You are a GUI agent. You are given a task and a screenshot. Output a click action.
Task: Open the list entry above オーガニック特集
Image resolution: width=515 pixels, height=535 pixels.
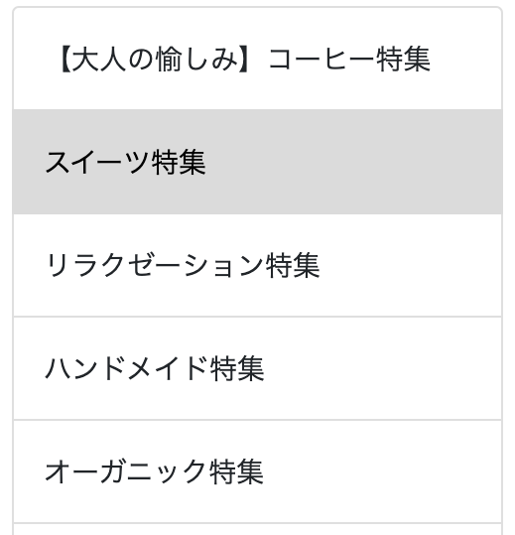tap(258, 368)
